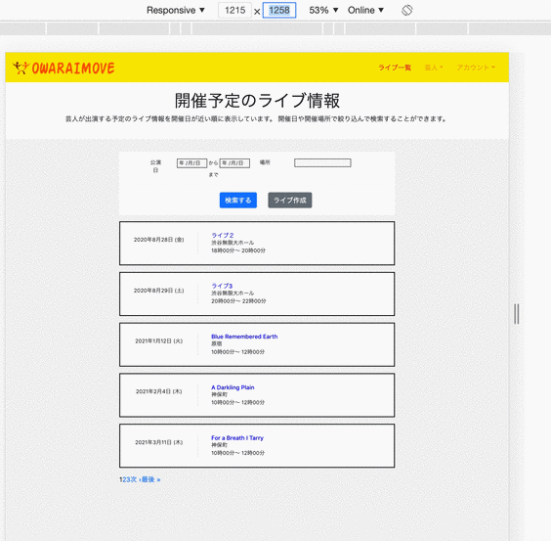Viewport: 551px width, 541px height.
Task: Click the viewport resize handle on right edge
Action: pyautogui.click(x=516, y=314)
